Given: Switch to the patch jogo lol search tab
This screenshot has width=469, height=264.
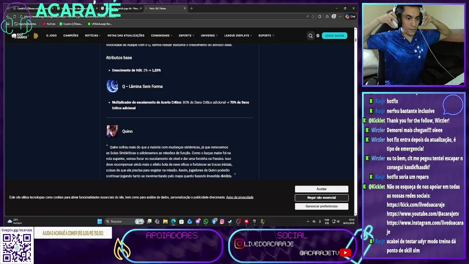Looking at the screenshot, I should tap(121, 8).
